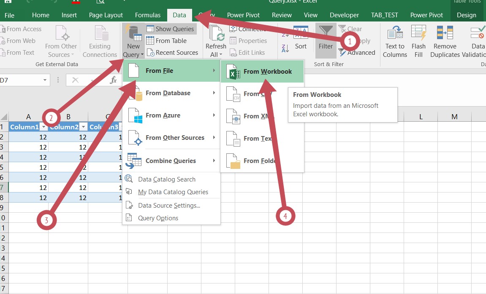Screen dimensions: 486x294
Task: Expand From Other Sources in New Query menu
Action: point(171,138)
